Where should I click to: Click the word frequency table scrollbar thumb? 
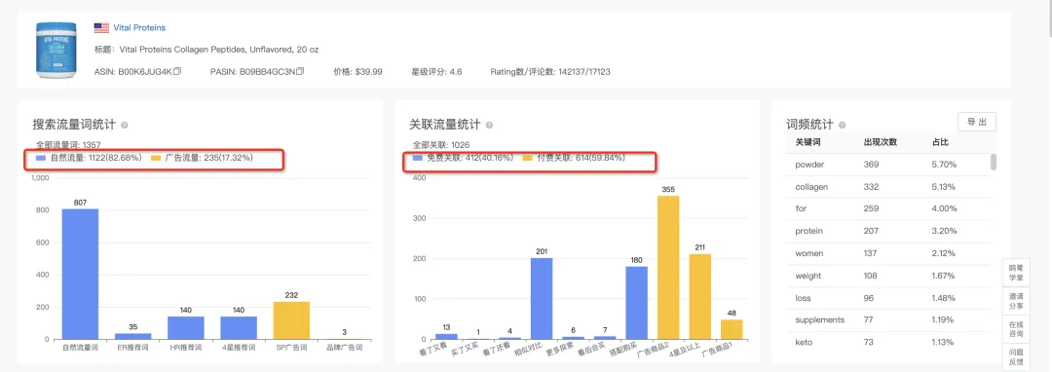993,162
